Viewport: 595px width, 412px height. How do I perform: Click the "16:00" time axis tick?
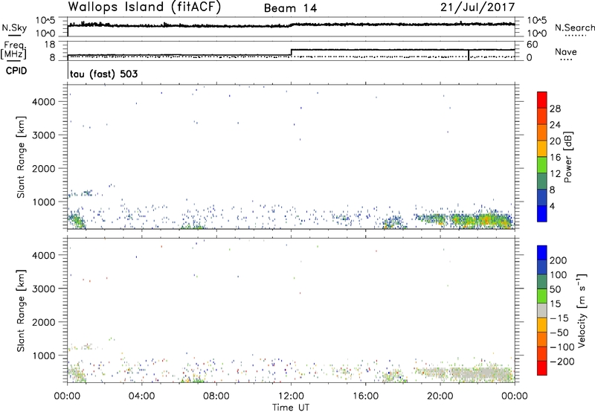[x=365, y=396]
